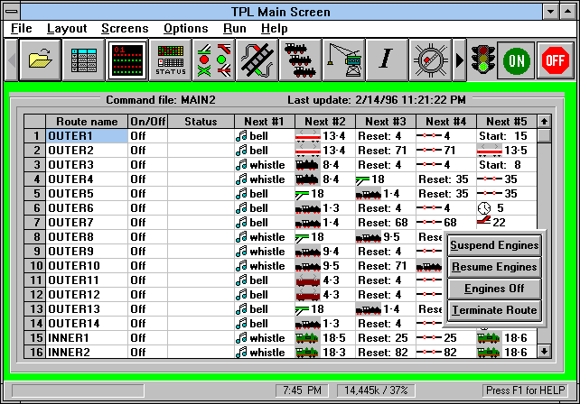The width and height of the screenshot is (580, 404).
Task: Open the Screens menu
Action: (125, 29)
